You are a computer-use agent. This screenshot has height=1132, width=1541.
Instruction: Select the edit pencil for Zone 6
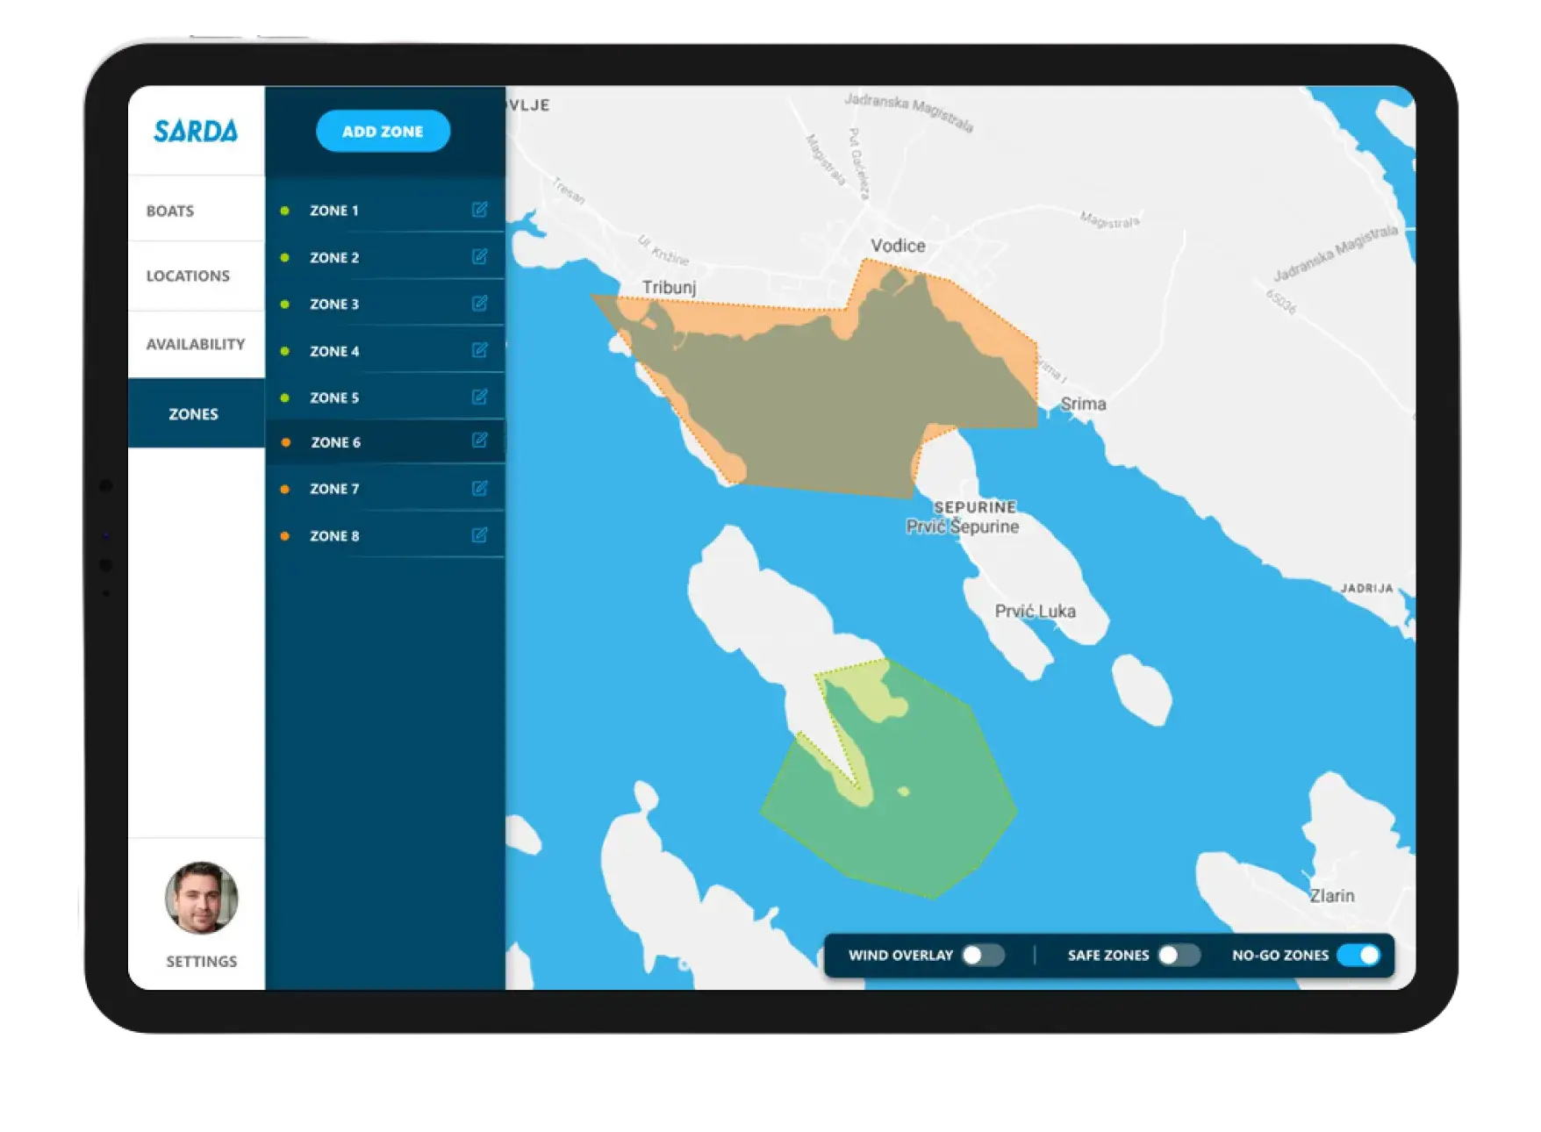[x=478, y=442]
